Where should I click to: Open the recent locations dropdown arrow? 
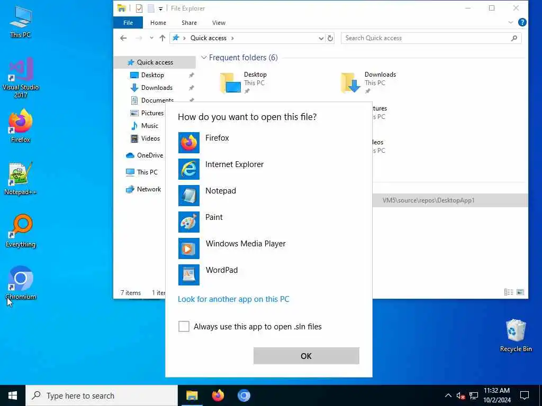(151, 38)
